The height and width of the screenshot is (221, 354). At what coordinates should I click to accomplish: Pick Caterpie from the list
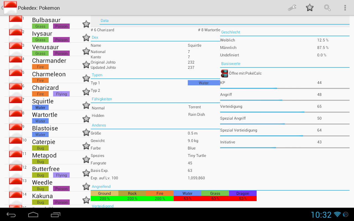44,142
